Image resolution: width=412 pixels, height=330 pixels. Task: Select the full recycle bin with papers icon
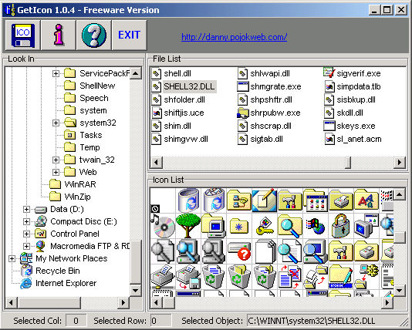tap(214, 200)
